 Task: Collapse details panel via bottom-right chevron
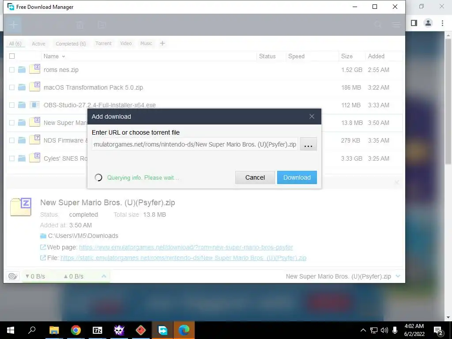click(398, 276)
